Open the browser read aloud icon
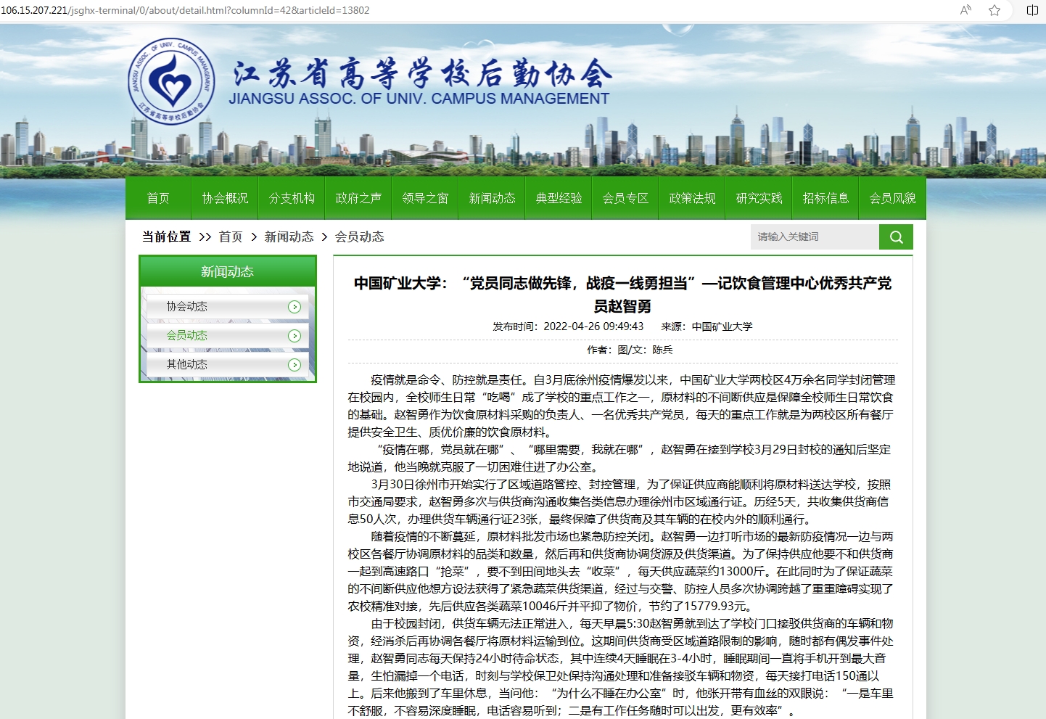The height and width of the screenshot is (719, 1046). (965, 10)
